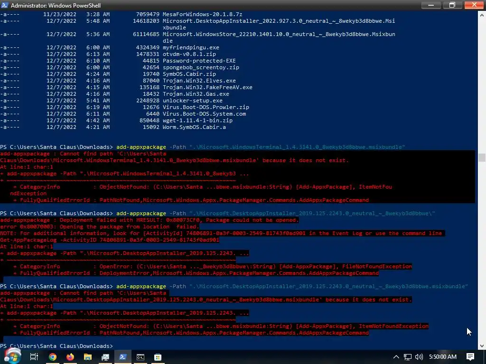Image resolution: width=486 pixels, height=364 pixels.
Task: Open File Explorer from the taskbar
Action: pyautogui.click(x=88, y=357)
